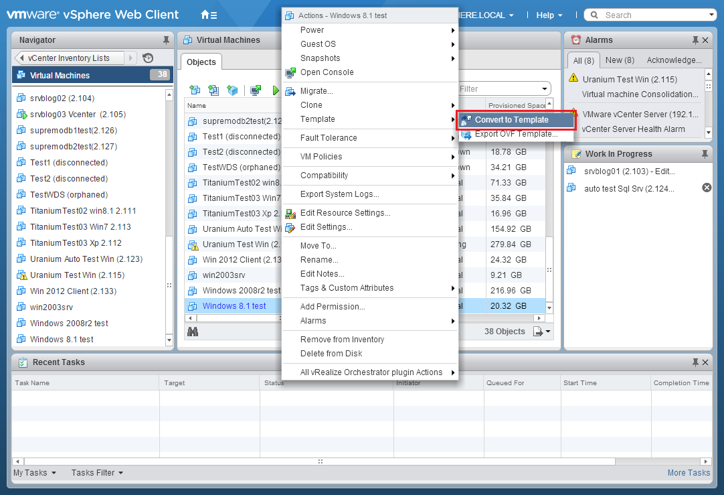Open the Filter dropdown arrow

click(x=545, y=88)
